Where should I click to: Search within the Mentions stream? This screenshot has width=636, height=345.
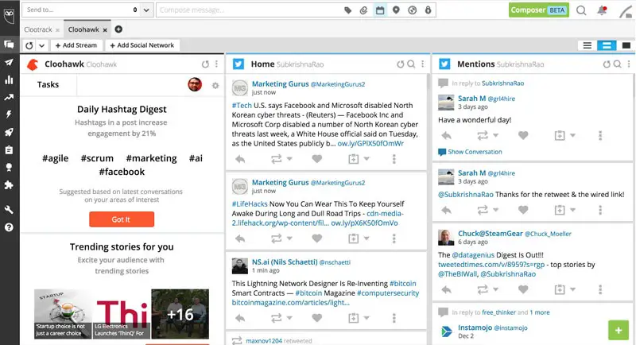[618, 64]
